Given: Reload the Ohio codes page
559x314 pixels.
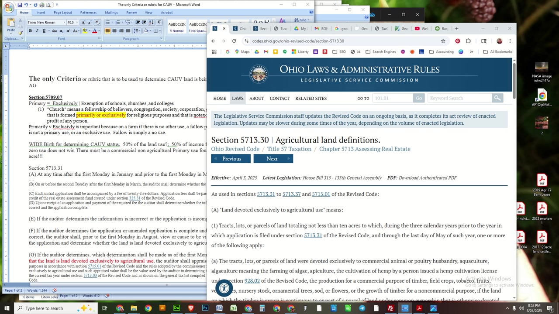Looking at the screenshot, I should click(234, 41).
